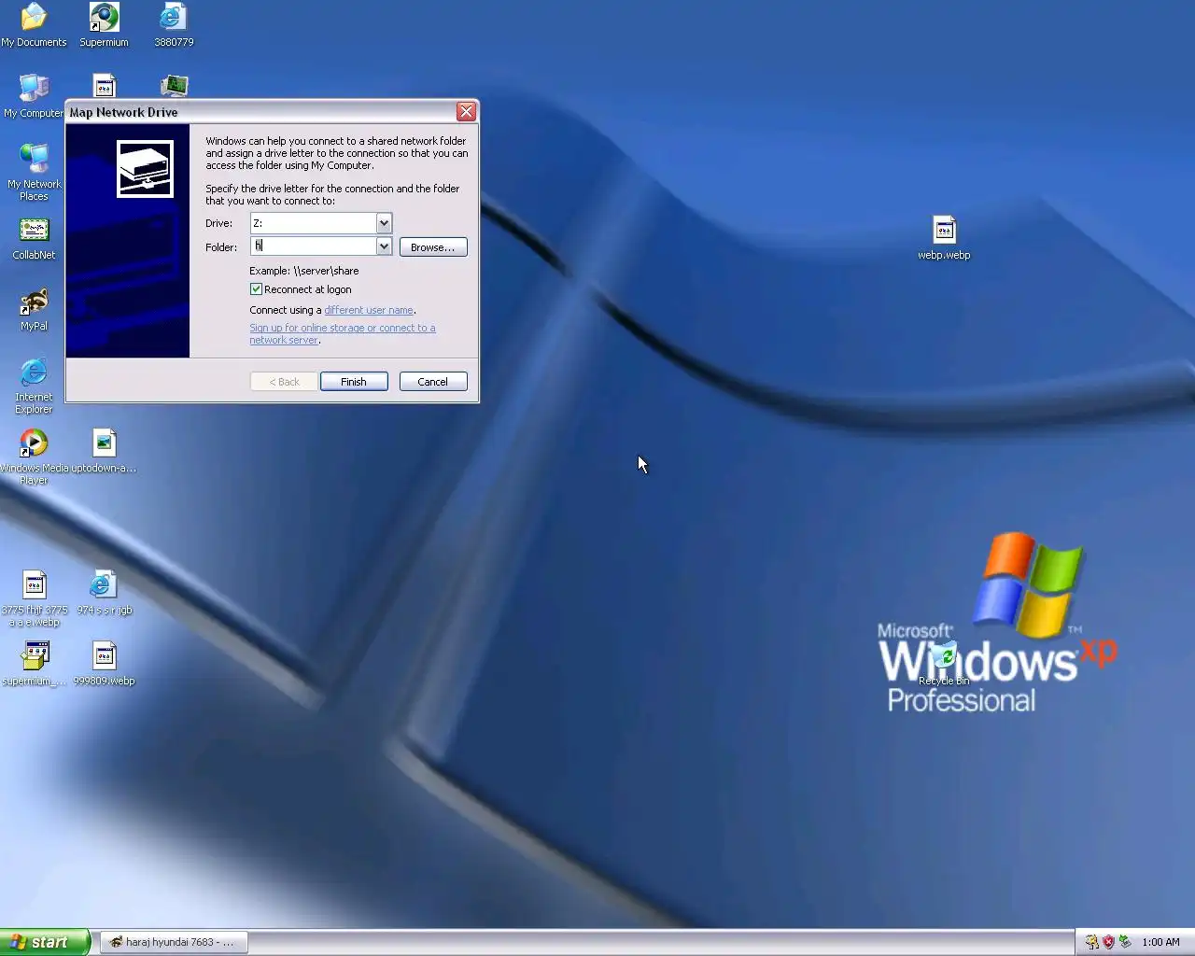The height and width of the screenshot is (956, 1195).
Task: Expand the Folder path dropdown arrow
Action: point(383,246)
